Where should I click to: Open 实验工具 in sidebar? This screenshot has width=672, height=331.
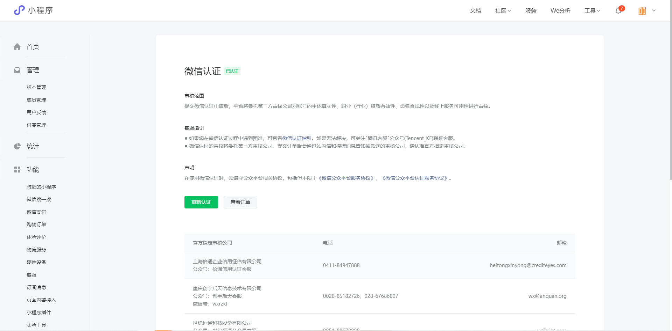coord(36,325)
